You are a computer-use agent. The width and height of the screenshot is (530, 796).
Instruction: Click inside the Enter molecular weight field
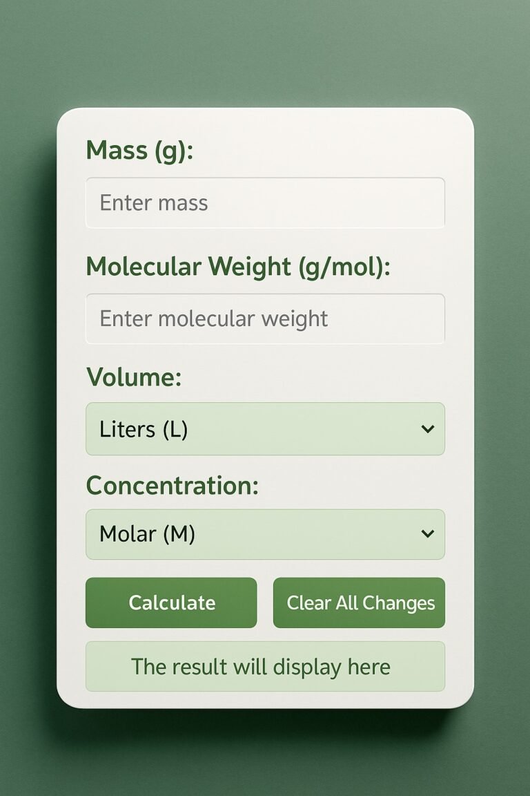pos(265,319)
